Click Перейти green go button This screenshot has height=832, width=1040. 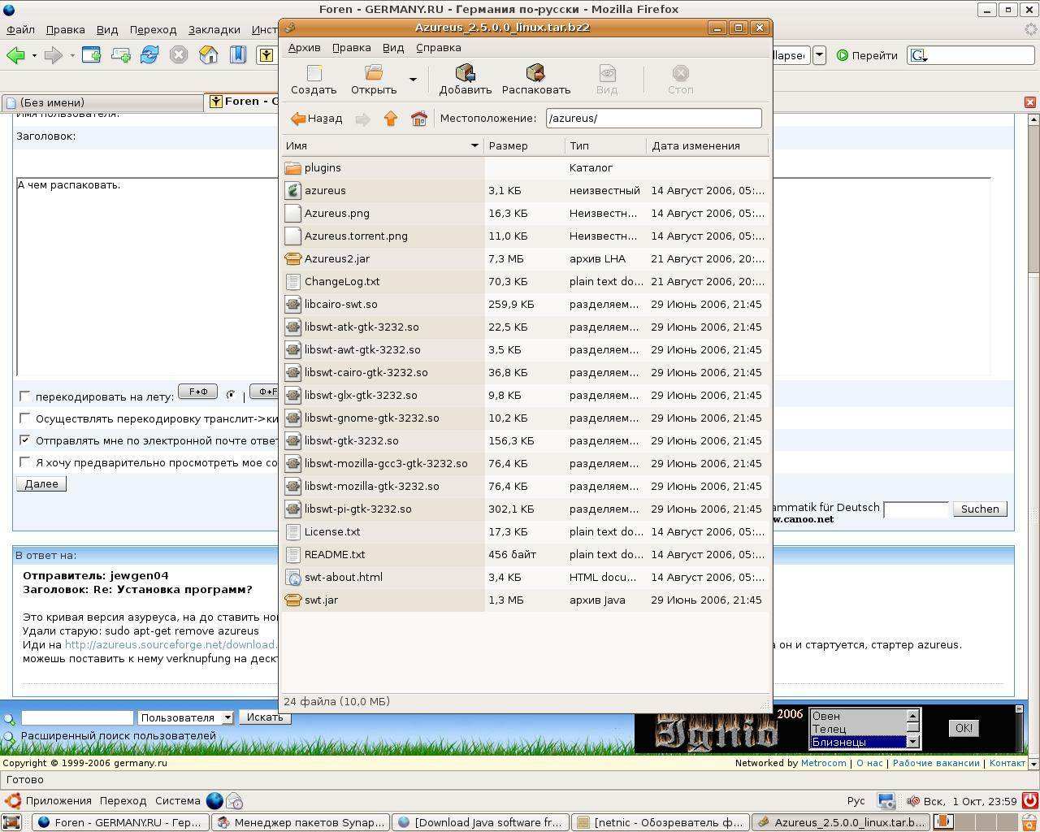click(867, 55)
